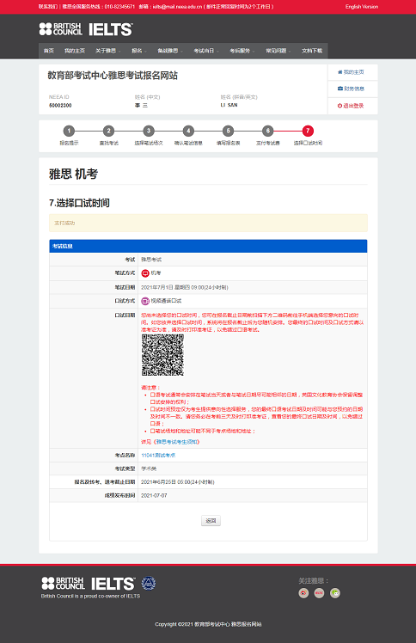This screenshot has width=416, height=643.
Task: Click the 联系我们 text in top bar
Action: 48,7
